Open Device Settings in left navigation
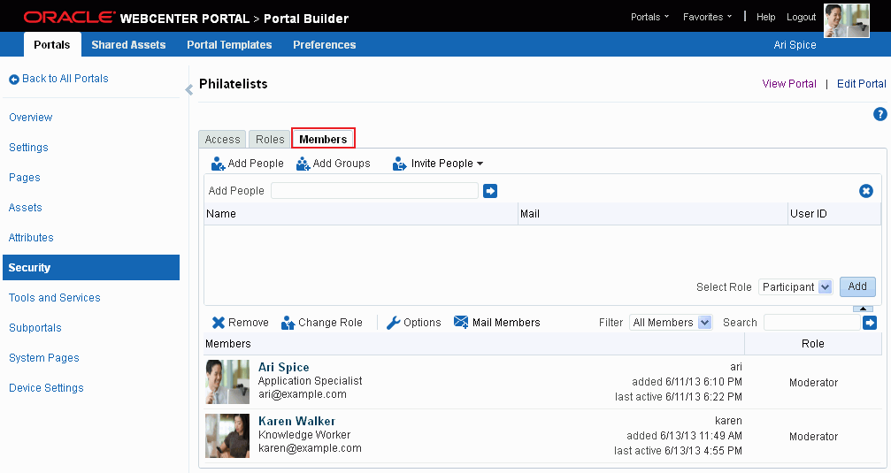 [46, 388]
